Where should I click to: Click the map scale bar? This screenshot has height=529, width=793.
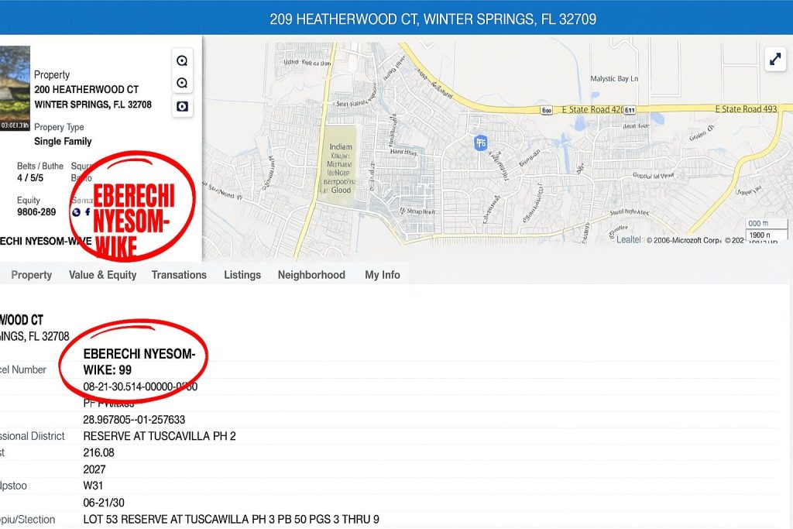pyautogui.click(x=766, y=229)
